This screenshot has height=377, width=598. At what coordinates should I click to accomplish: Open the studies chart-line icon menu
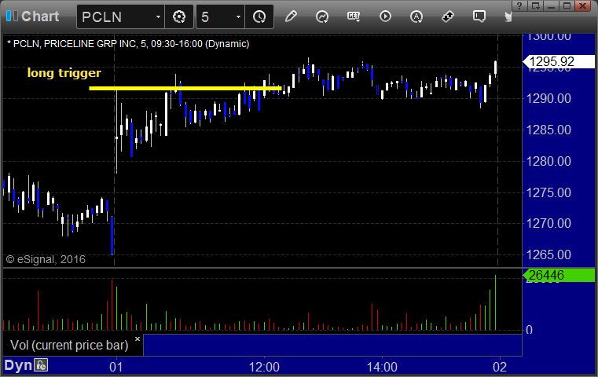coord(322,16)
